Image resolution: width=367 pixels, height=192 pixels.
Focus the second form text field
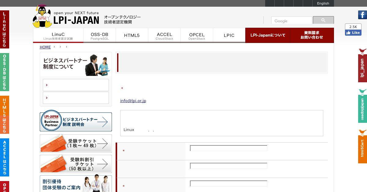tap(228, 166)
